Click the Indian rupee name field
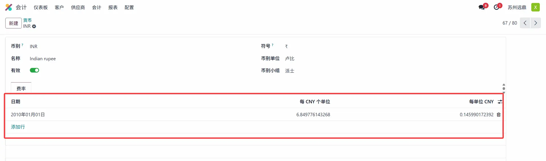Screen dimensions: 546x161 tap(43, 59)
